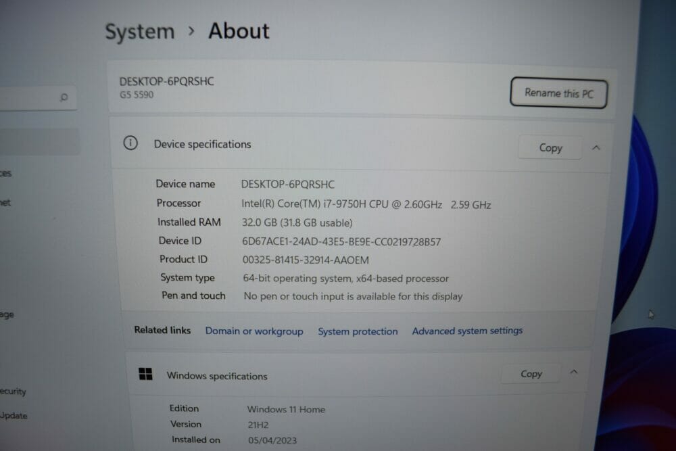Go back to System in breadcrumb

140,32
